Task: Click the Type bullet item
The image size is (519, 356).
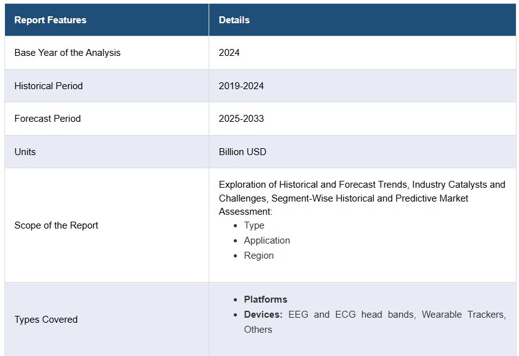Action: tap(254, 225)
